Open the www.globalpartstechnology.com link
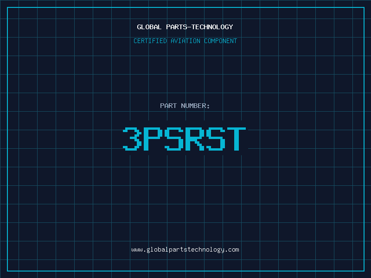 pyautogui.click(x=185, y=250)
